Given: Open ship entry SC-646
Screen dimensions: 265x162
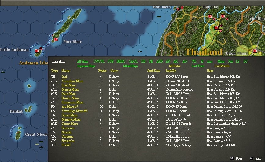Looking at the screenshot, I should point(66,145).
